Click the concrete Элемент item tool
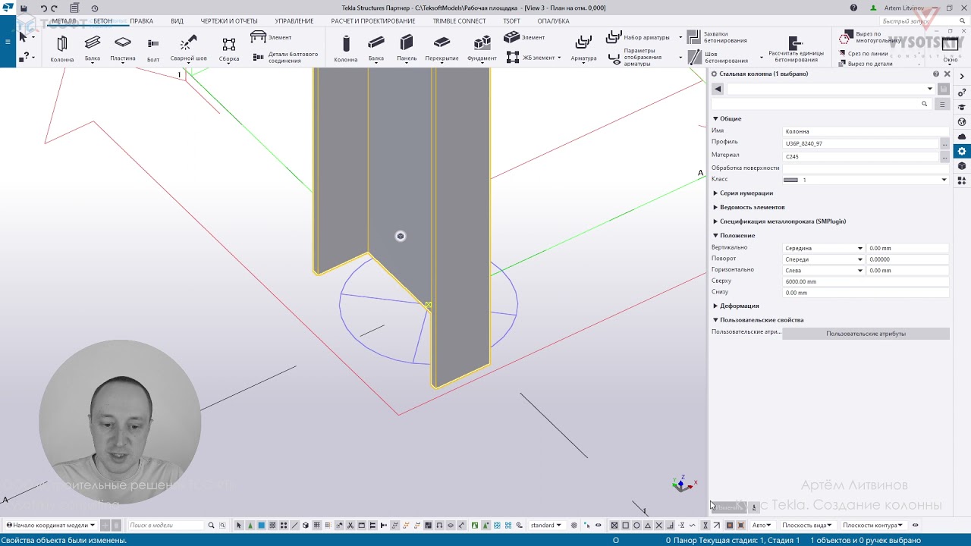Screen dimensions: 971x546 tap(524, 37)
